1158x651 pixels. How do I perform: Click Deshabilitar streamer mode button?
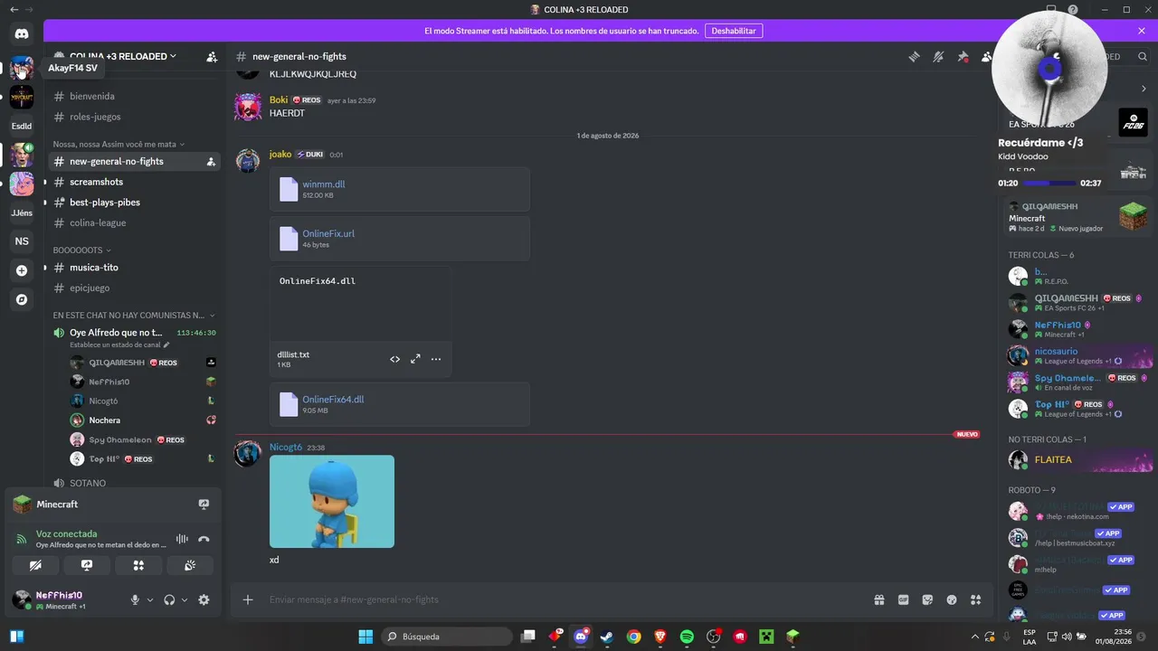click(734, 31)
